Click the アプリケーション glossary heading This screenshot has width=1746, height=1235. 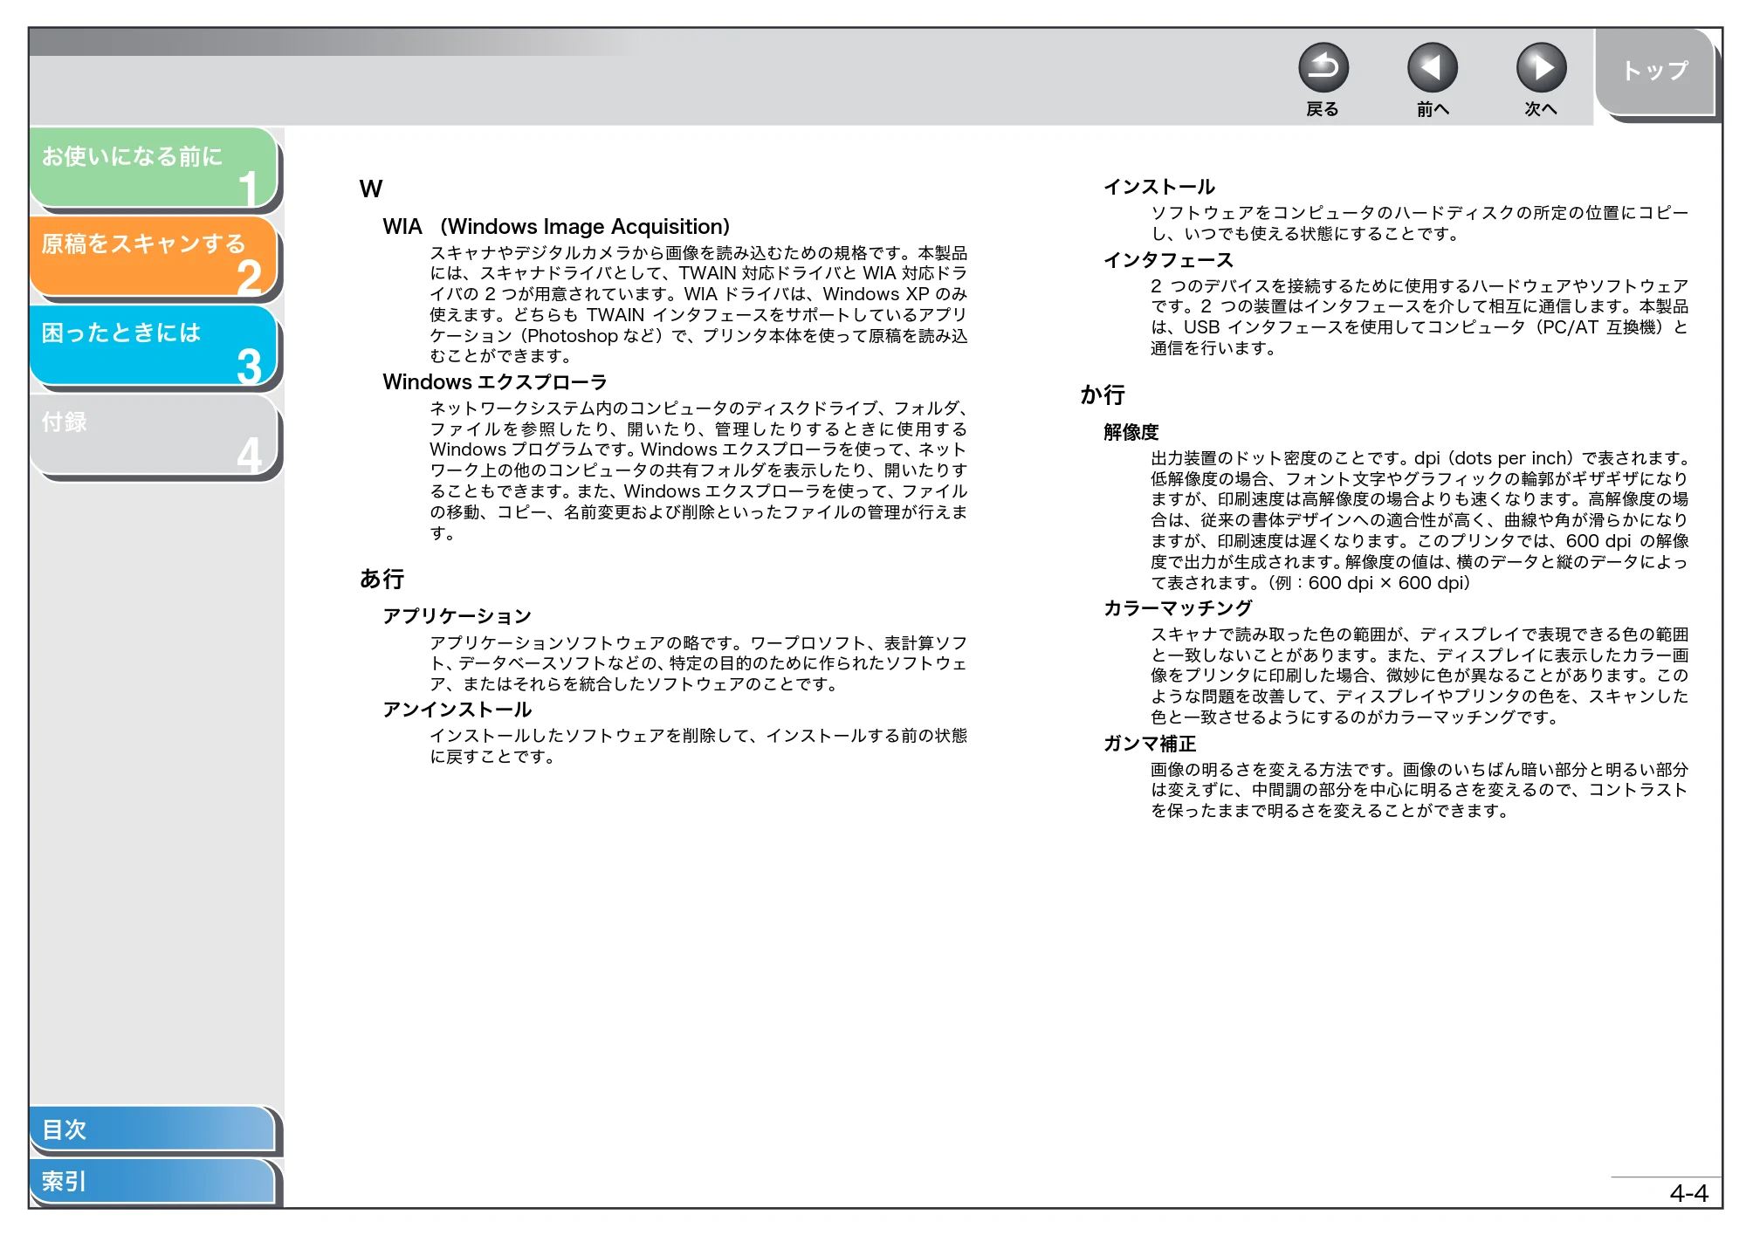point(457,616)
